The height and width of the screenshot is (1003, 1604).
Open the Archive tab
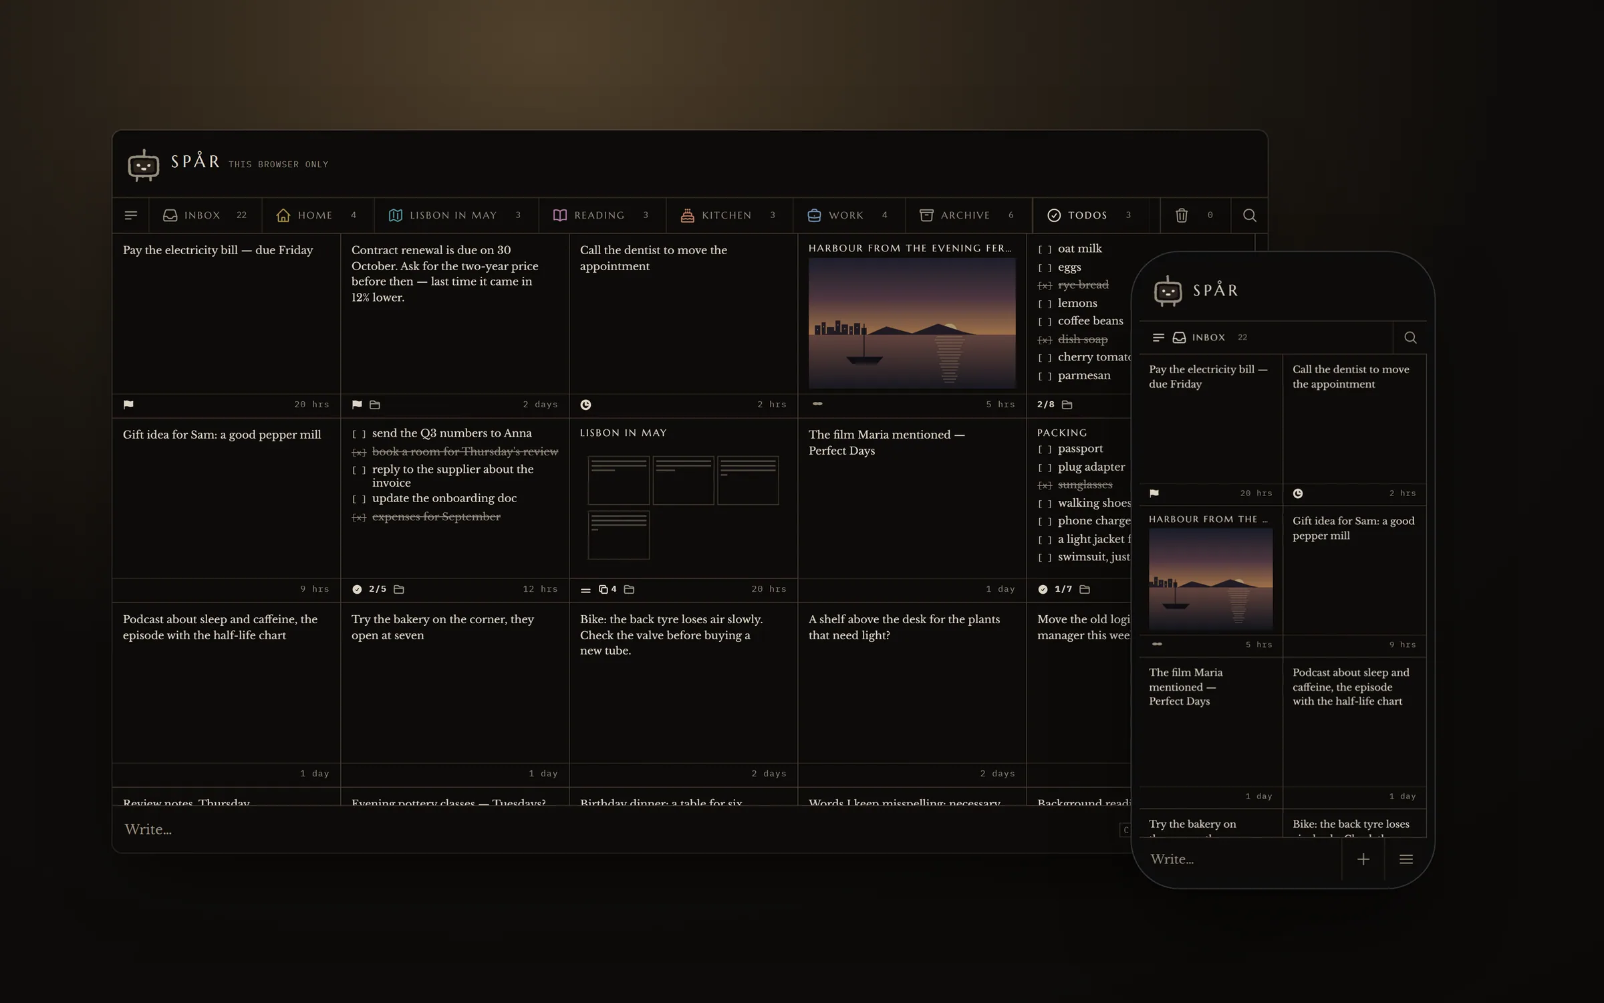pyautogui.click(x=968, y=215)
